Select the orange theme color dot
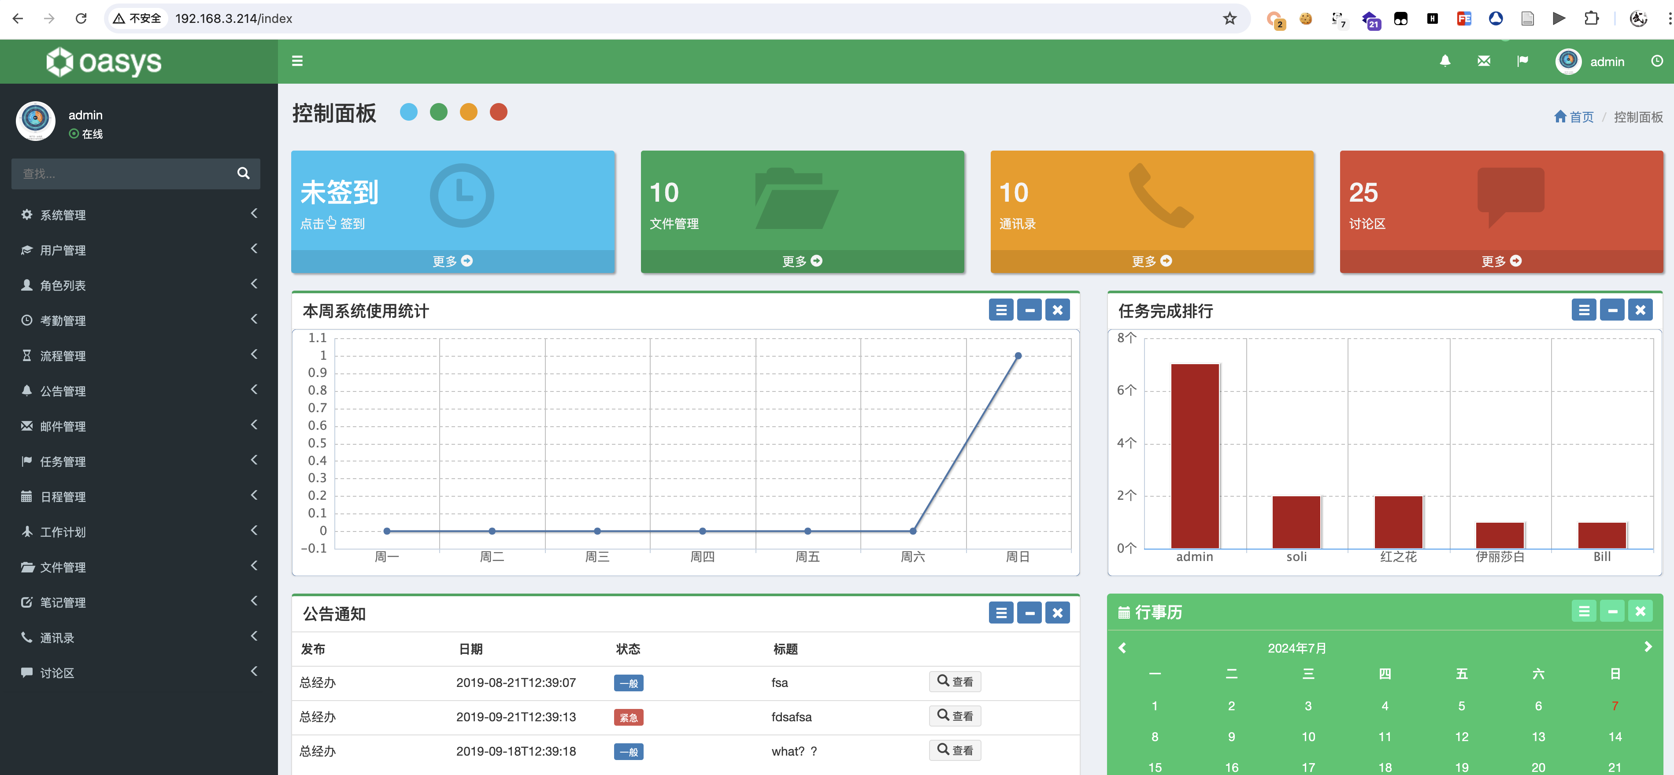 [x=469, y=112]
